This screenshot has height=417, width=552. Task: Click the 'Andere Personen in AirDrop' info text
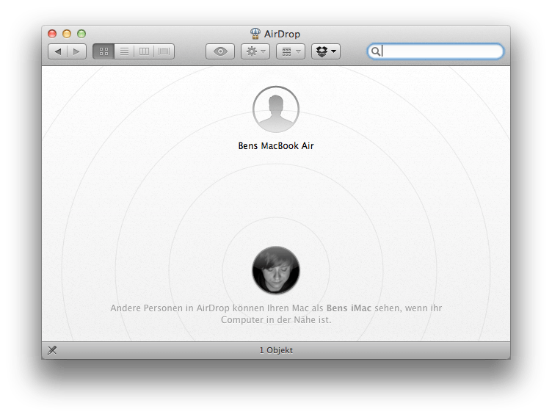(276, 313)
